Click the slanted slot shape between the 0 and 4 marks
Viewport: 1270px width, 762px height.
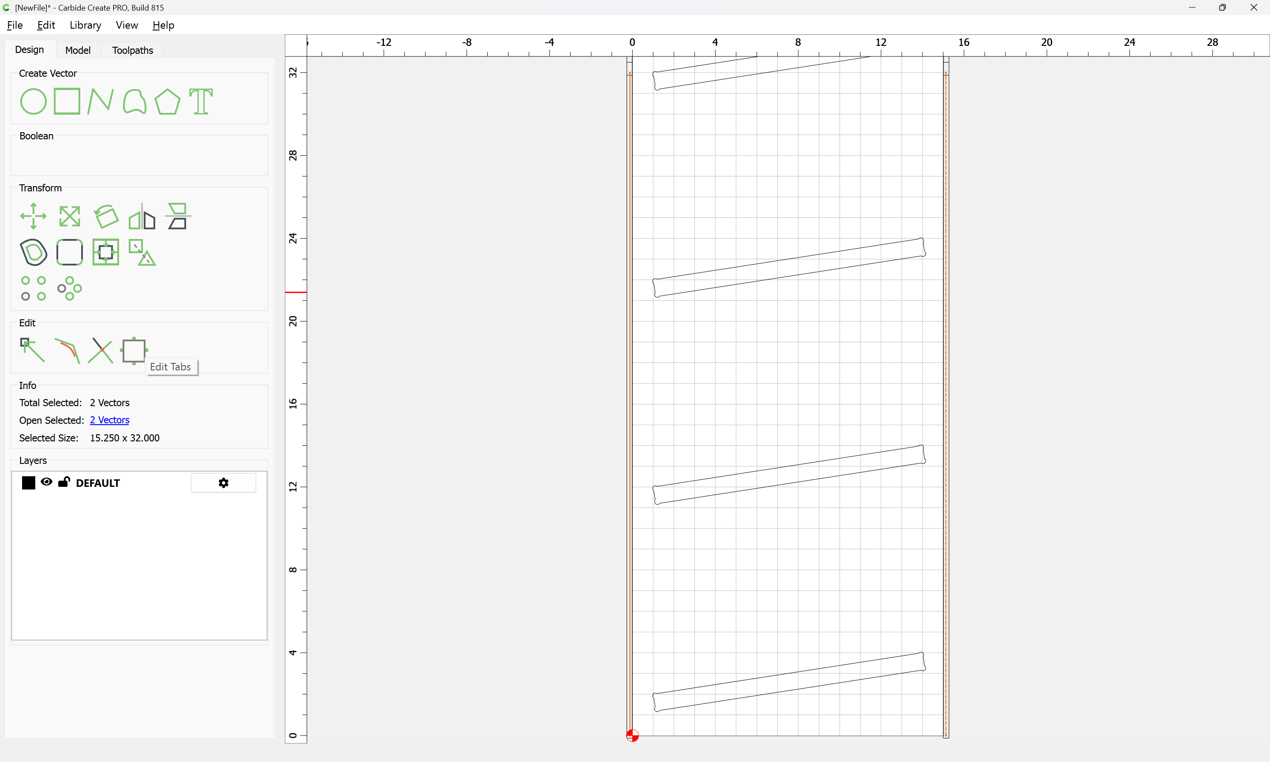click(789, 682)
